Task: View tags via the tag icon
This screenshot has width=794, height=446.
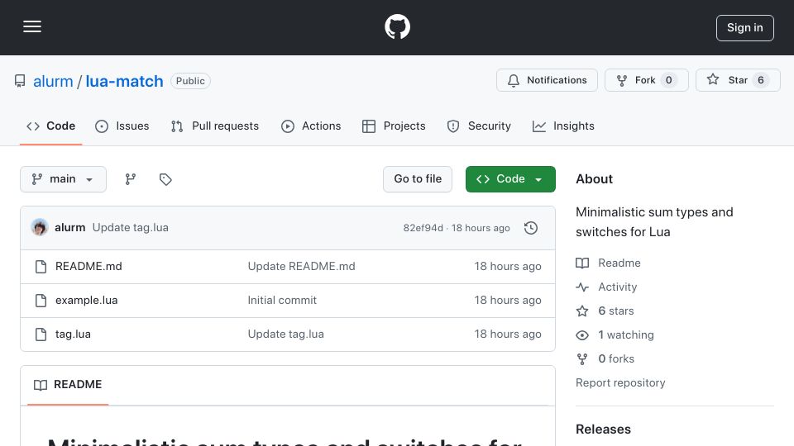Action: tap(165, 179)
